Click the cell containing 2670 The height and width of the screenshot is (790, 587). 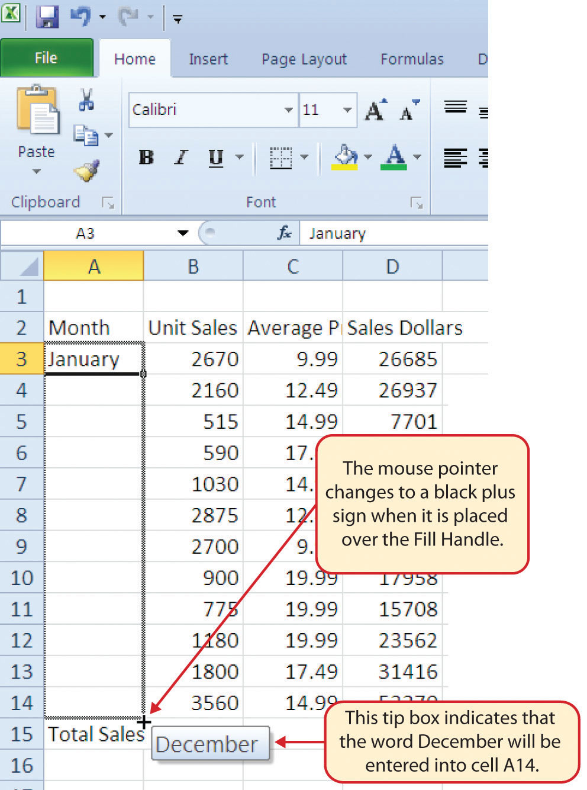[x=193, y=358]
